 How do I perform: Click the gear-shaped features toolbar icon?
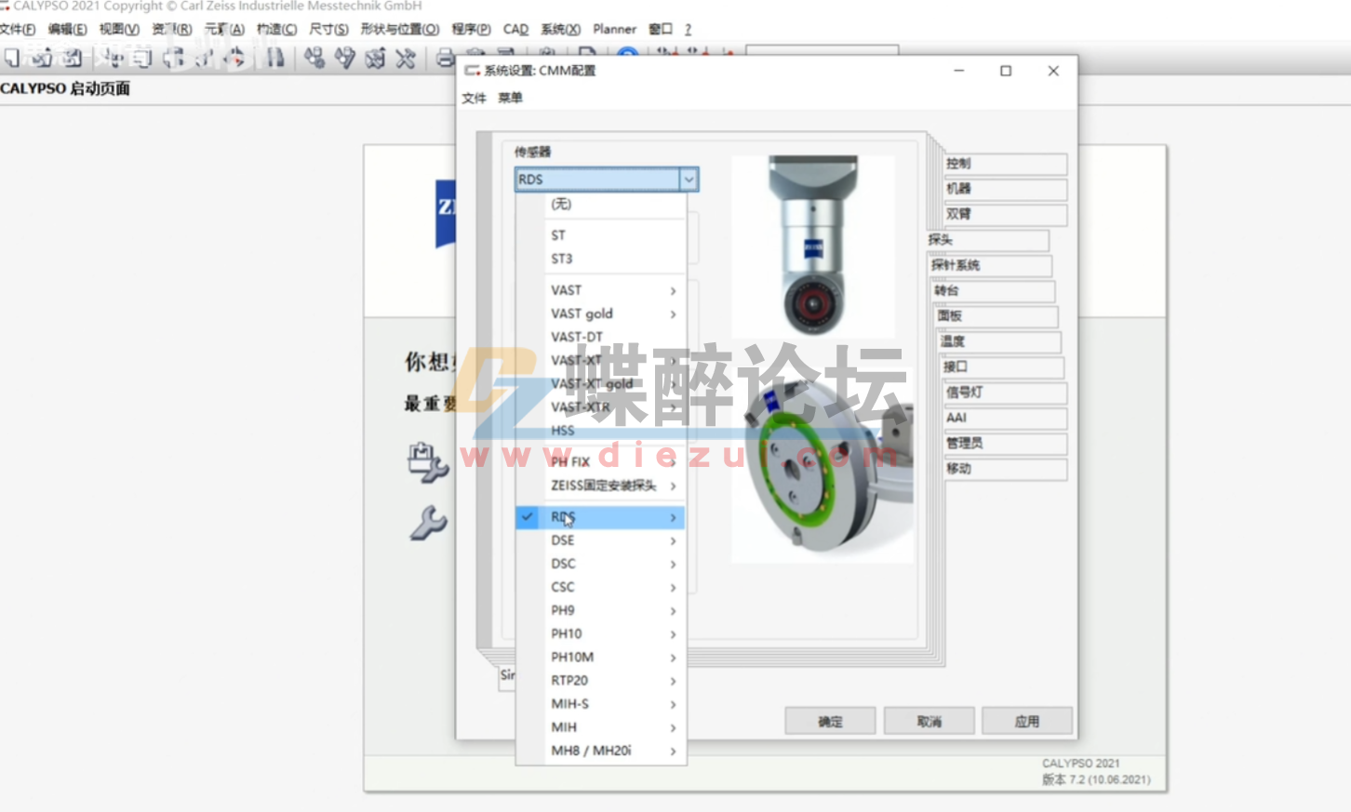click(x=314, y=58)
